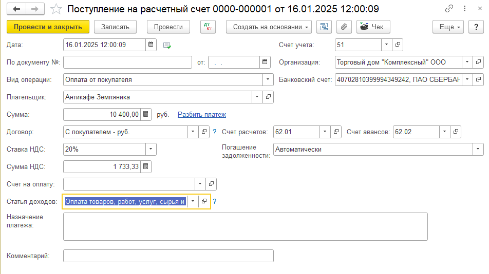489x274 pixels.
Task: Open the Статья доходов item form
Action: [x=204, y=202]
